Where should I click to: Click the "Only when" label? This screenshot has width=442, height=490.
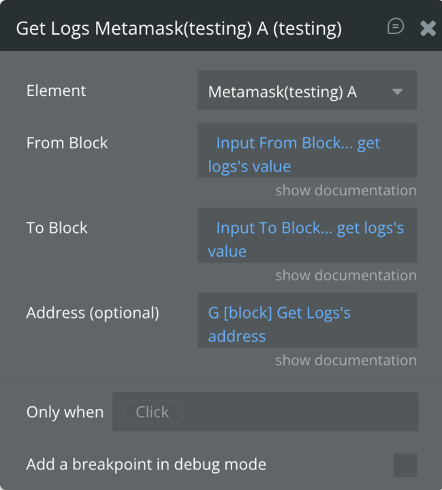[x=65, y=412]
